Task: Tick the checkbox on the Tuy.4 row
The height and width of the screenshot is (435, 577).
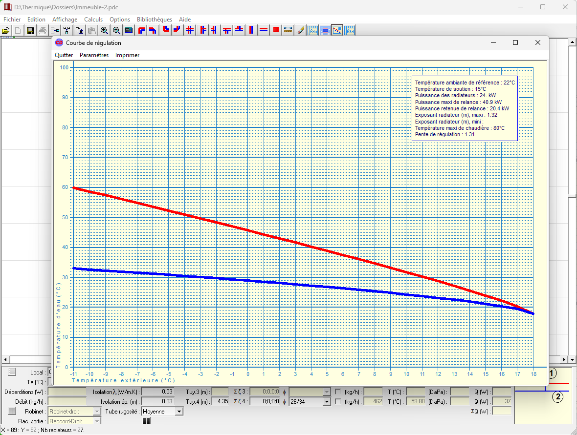Action: (x=338, y=401)
